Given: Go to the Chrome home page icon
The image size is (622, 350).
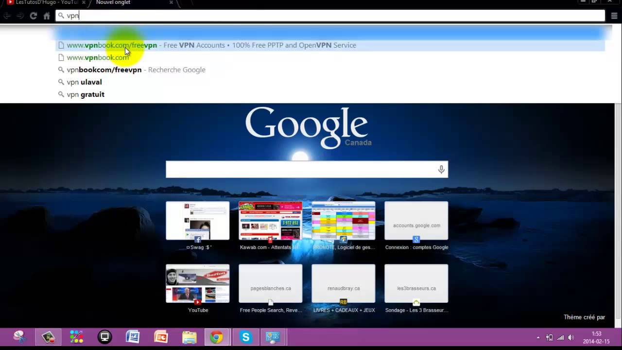Looking at the screenshot, I should 47,16.
